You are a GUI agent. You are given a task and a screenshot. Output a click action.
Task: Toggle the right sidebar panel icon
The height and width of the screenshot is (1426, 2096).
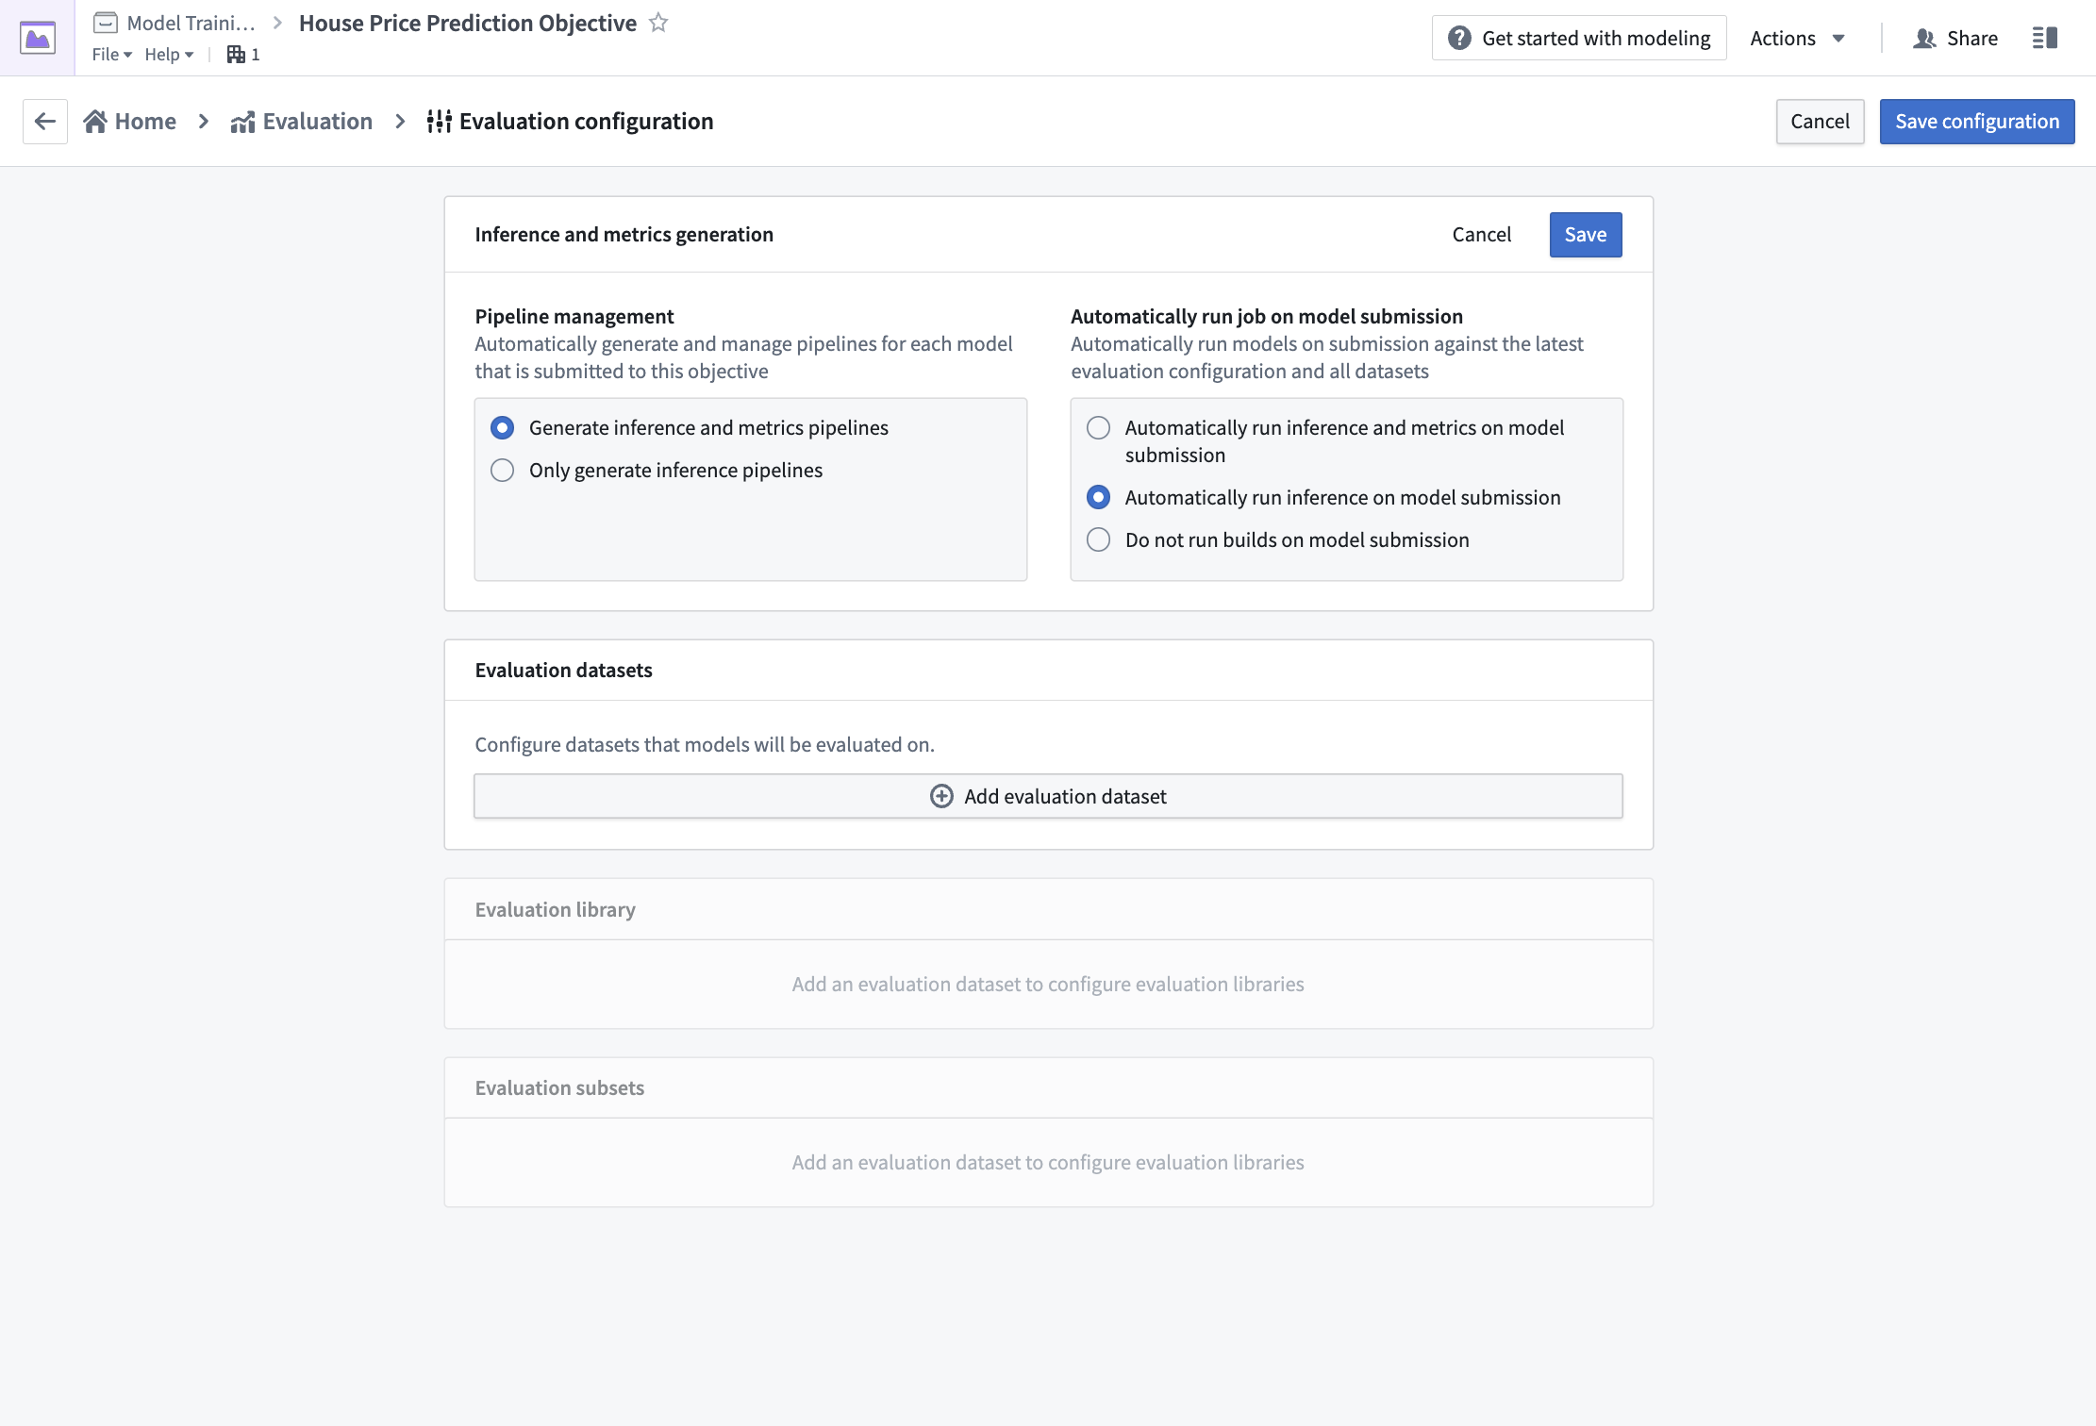(2045, 38)
